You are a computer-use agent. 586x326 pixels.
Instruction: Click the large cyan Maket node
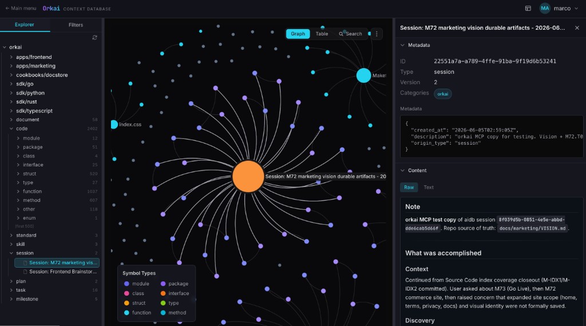[363, 75]
